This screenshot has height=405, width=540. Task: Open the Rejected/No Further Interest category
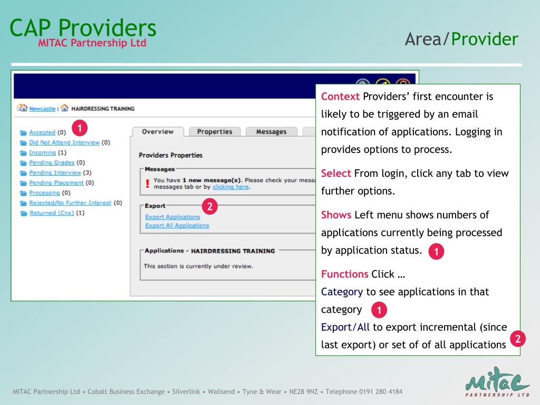coord(70,203)
